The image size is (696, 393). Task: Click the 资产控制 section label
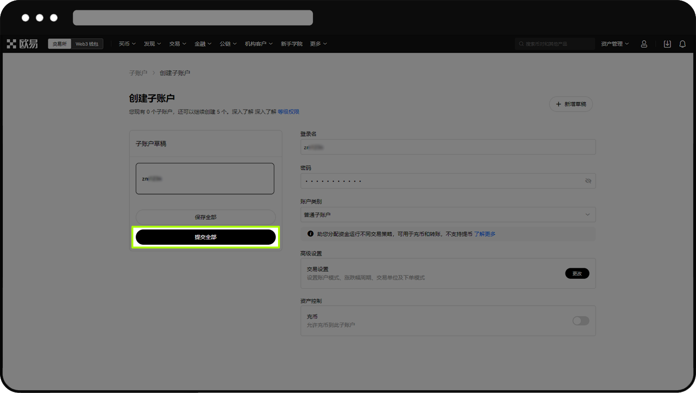[x=311, y=301]
